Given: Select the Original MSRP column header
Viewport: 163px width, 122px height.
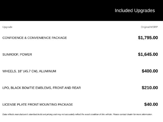Looking at the screenshot, I should [149, 27].
